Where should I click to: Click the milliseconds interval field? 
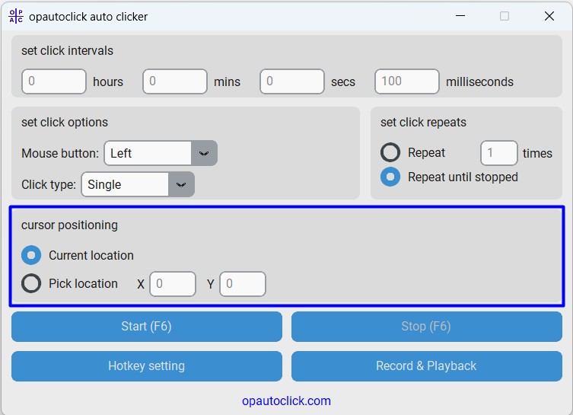tap(406, 81)
